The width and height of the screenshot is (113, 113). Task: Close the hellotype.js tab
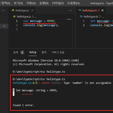(x=32, y=10)
